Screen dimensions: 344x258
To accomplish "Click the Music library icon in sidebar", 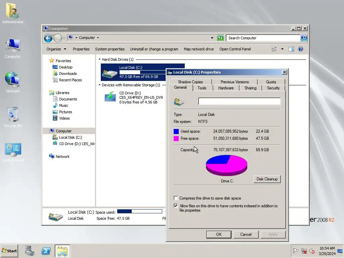I will click(55, 105).
